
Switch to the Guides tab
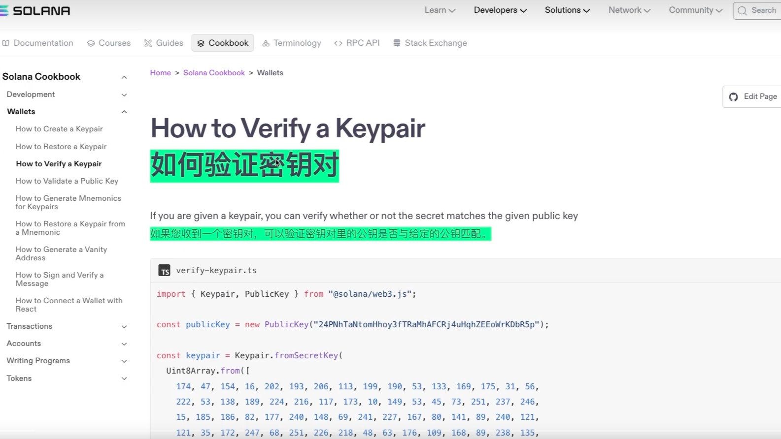tap(164, 43)
